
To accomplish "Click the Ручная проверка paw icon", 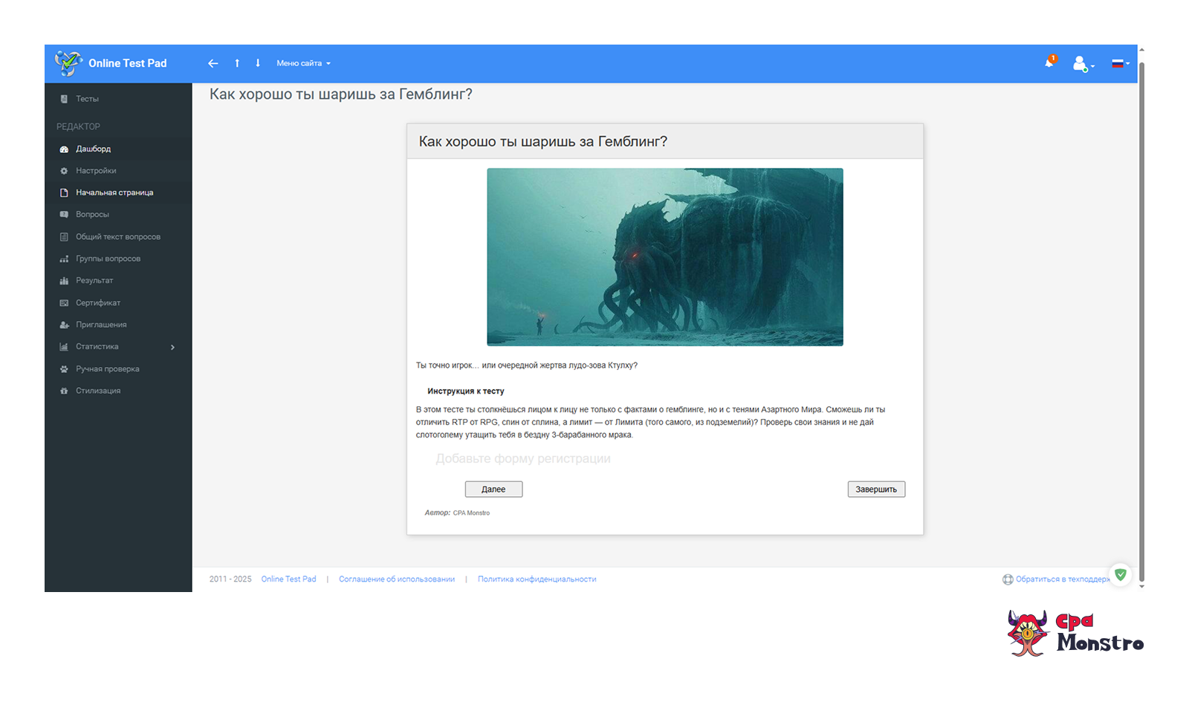I will point(64,369).
